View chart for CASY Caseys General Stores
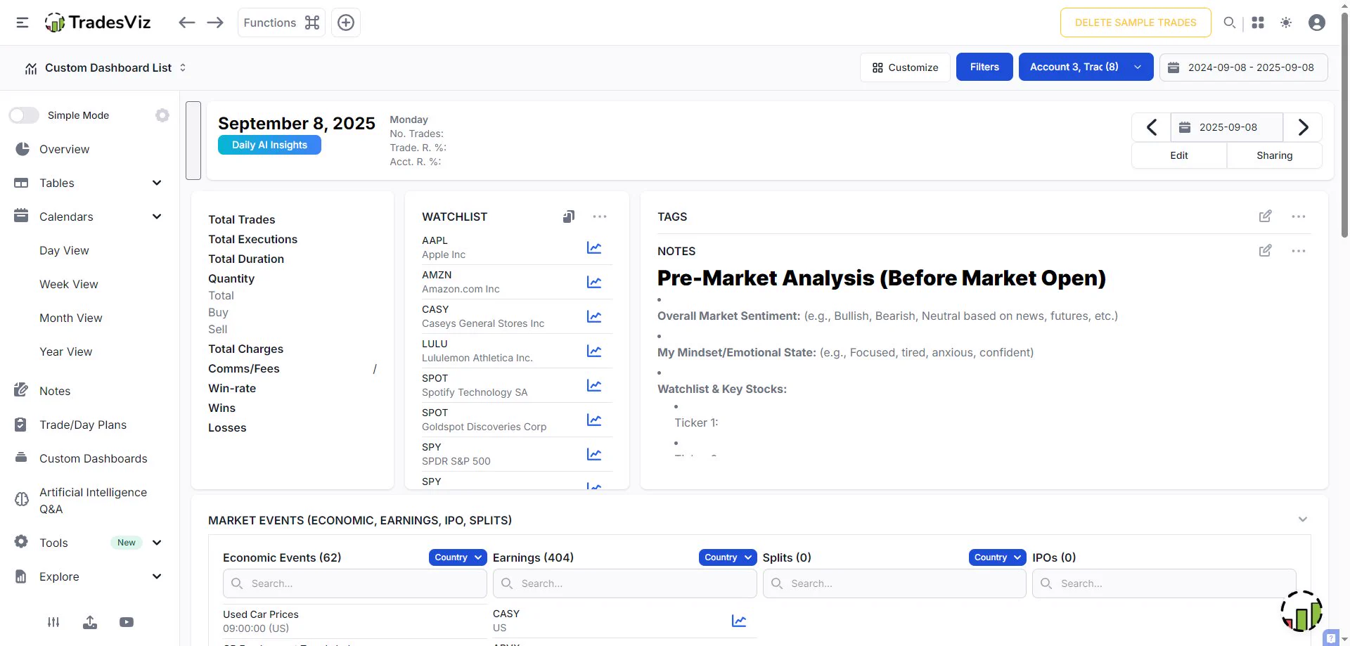The height and width of the screenshot is (646, 1350). (x=594, y=316)
